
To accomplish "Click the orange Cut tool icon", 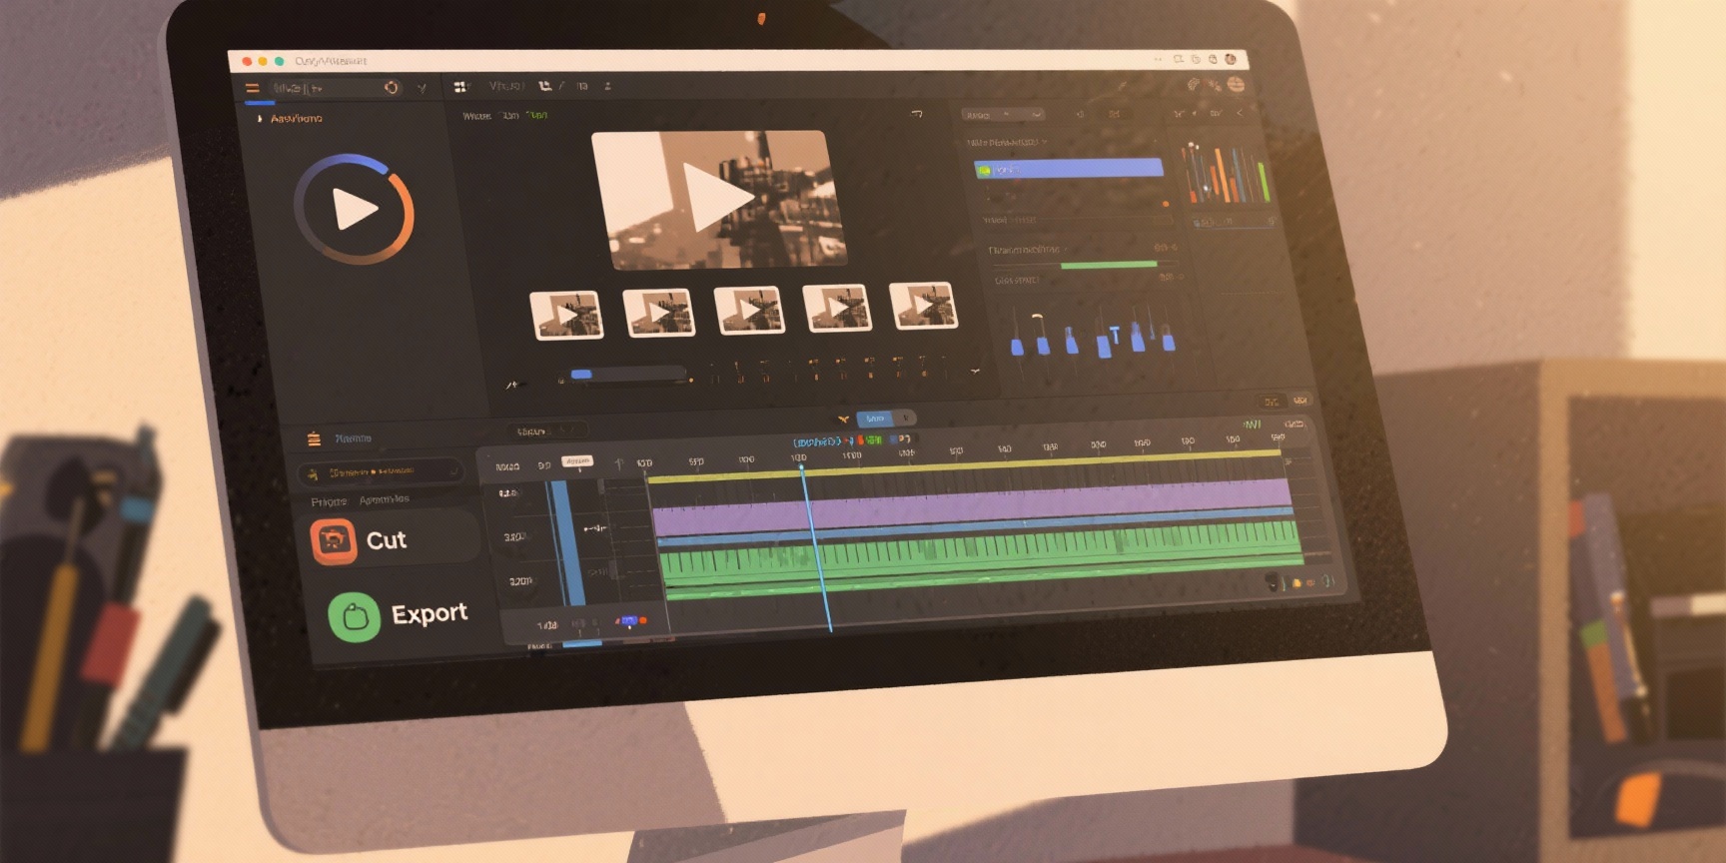I will (x=334, y=541).
